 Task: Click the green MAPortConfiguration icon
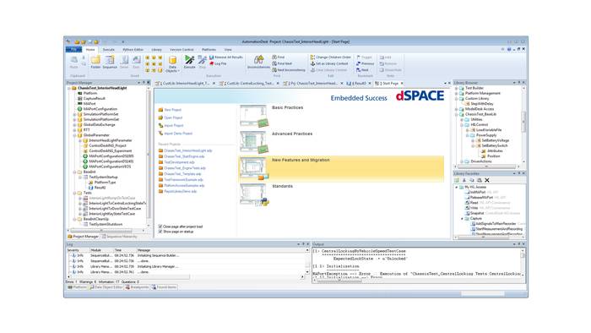80,109
